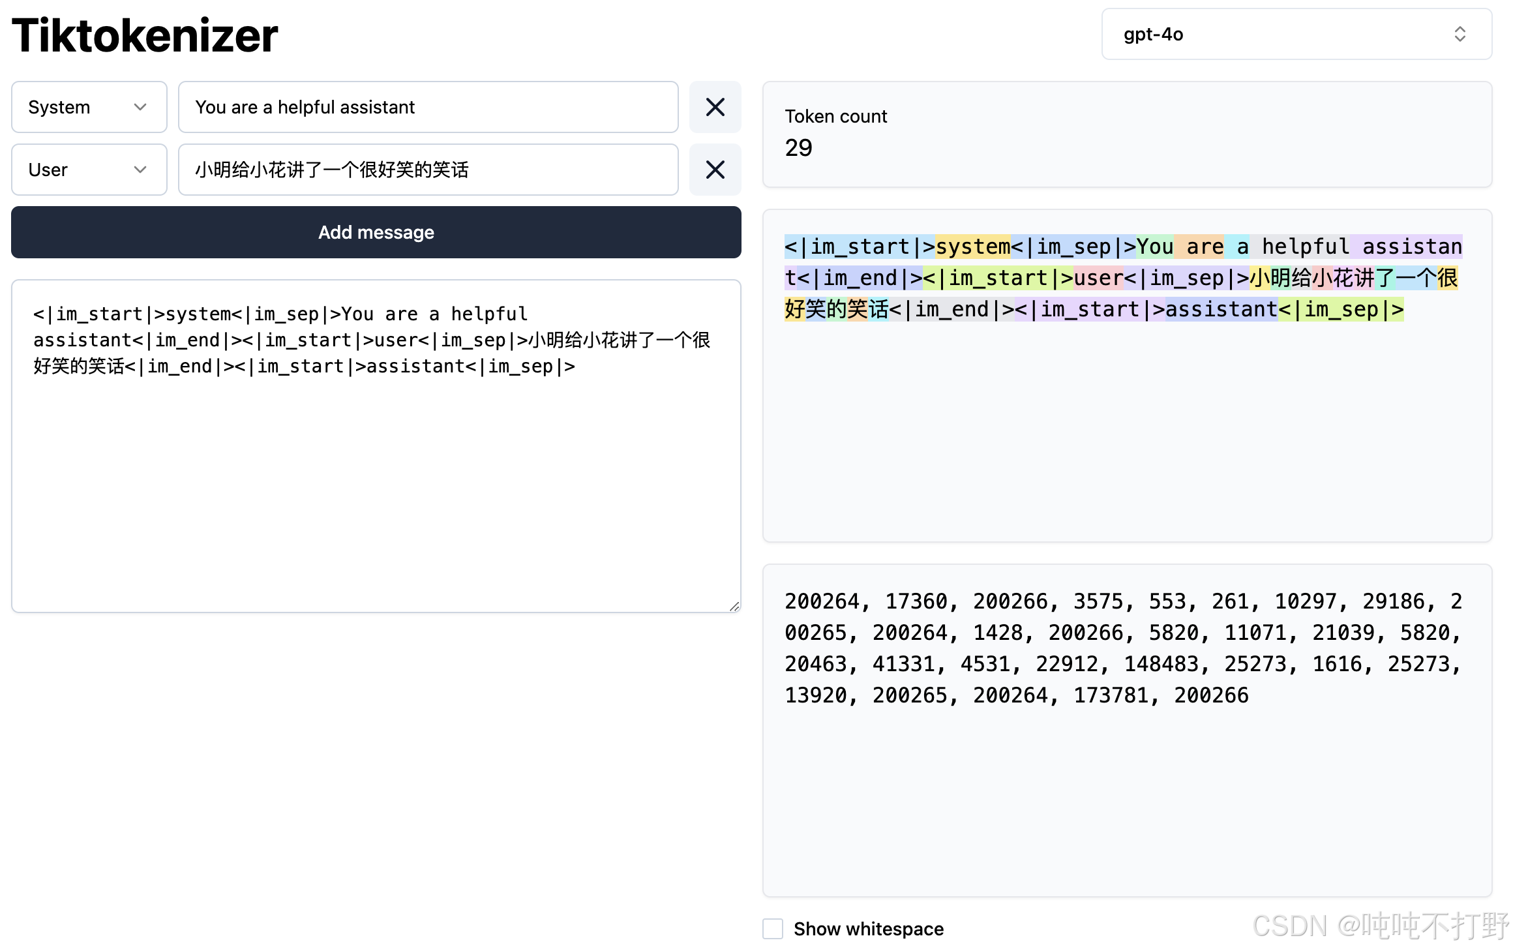
Task: Click the pink highlighted 'user' token
Action: 1098,278
